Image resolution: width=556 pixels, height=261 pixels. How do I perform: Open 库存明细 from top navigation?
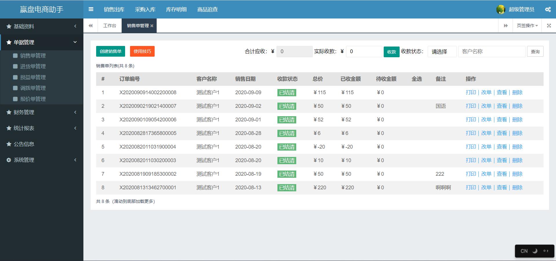[x=176, y=10]
